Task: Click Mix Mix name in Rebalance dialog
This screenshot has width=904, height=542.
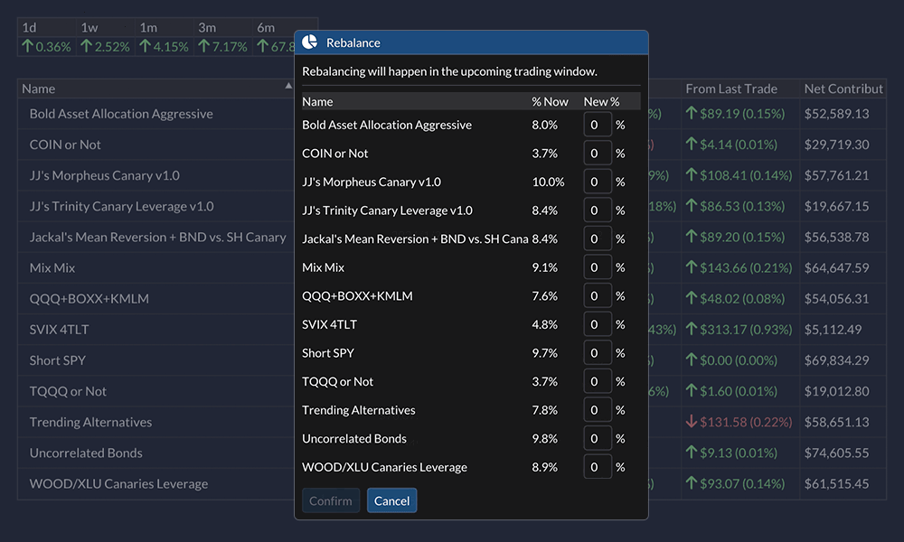Action: coord(324,267)
